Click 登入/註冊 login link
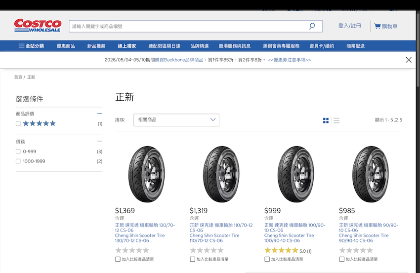420x273 pixels. 349,26
